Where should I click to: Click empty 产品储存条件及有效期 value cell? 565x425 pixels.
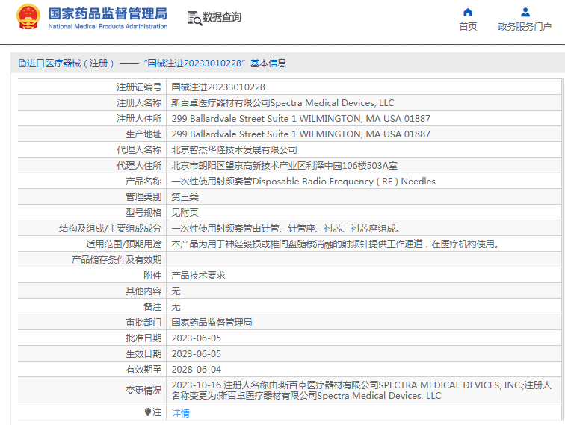[x=363, y=260]
